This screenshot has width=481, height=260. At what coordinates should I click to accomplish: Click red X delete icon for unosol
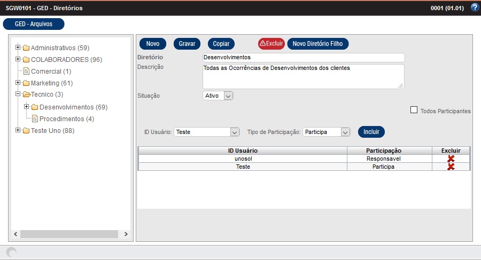tap(451, 159)
